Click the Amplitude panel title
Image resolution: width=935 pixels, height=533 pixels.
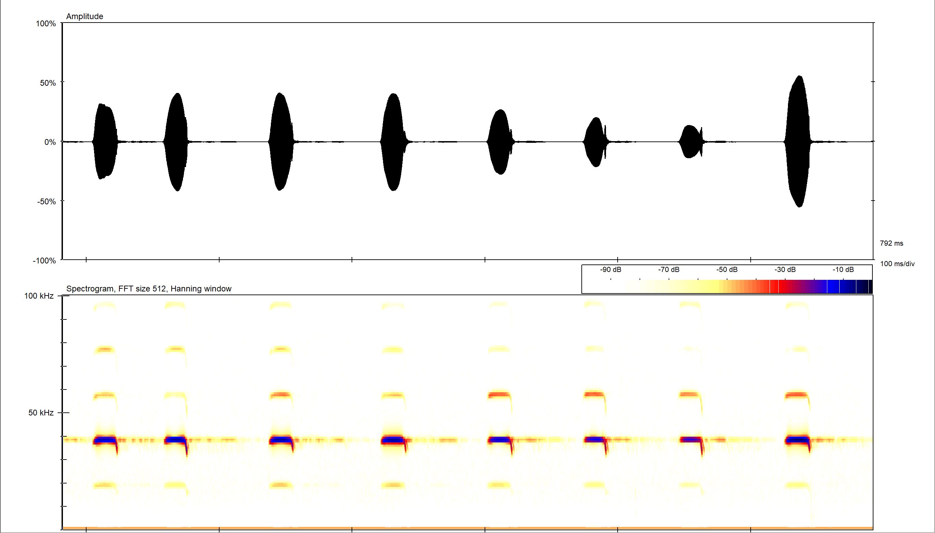coord(84,16)
